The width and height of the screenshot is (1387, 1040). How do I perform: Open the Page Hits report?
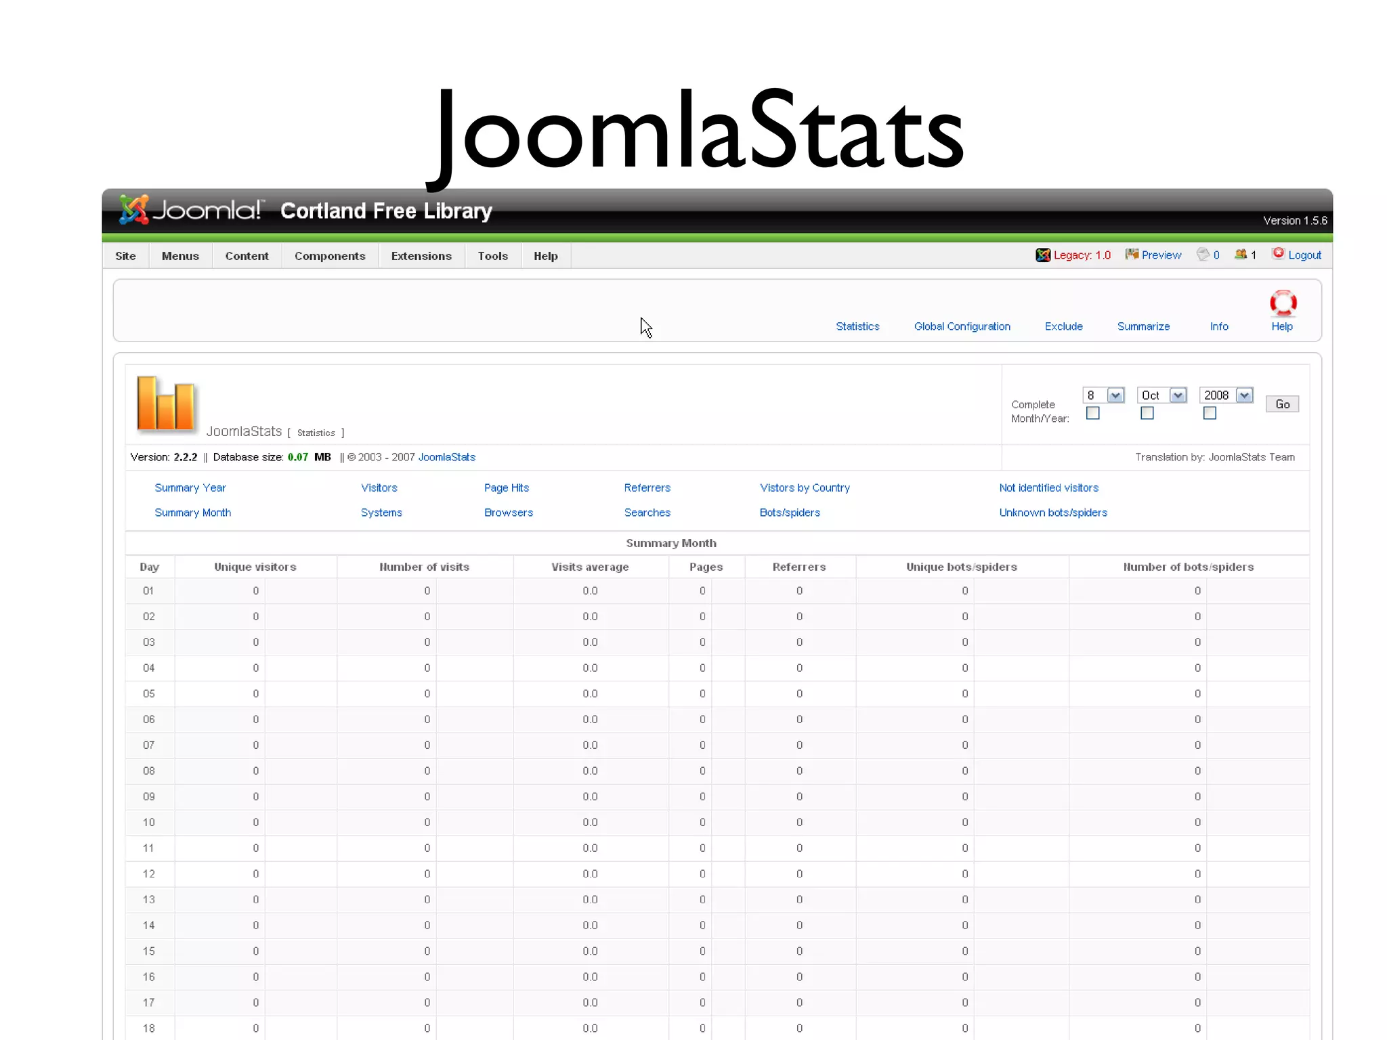pos(506,487)
